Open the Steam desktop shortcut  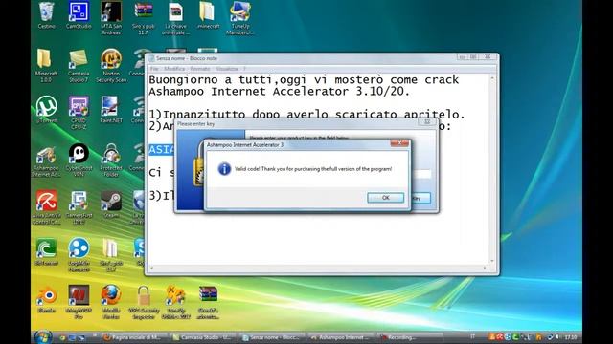pos(111,204)
